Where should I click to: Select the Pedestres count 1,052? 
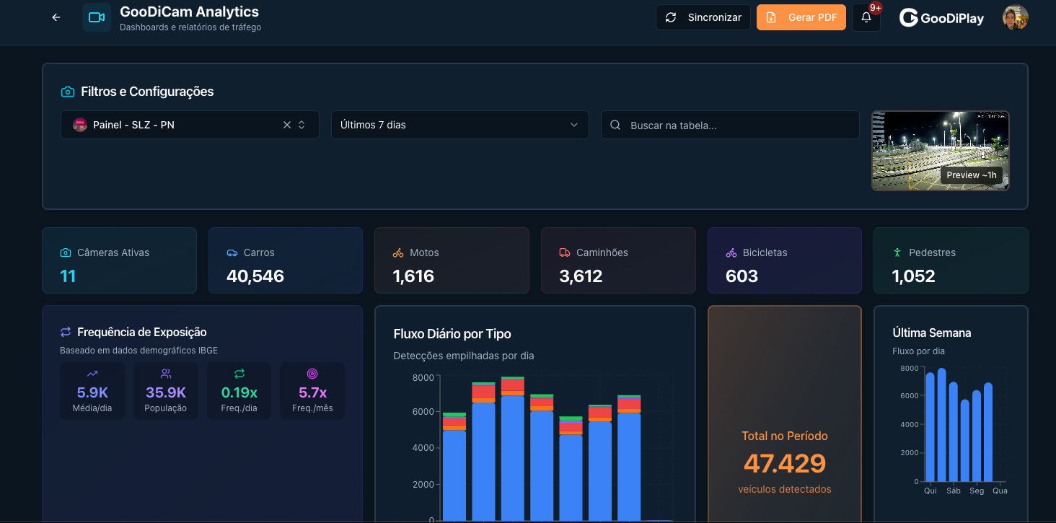(914, 276)
